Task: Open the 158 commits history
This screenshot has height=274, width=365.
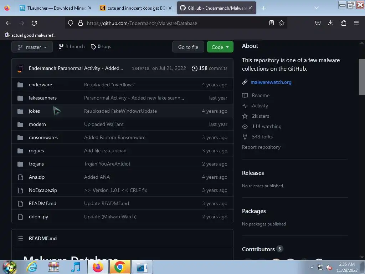Action: pyautogui.click(x=210, y=68)
